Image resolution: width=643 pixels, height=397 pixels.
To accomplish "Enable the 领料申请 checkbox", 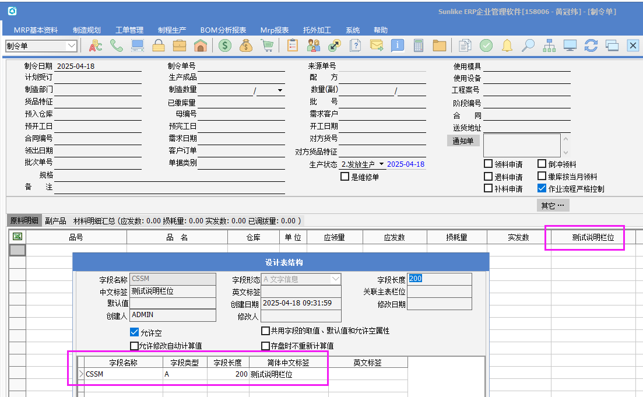I will [489, 164].
